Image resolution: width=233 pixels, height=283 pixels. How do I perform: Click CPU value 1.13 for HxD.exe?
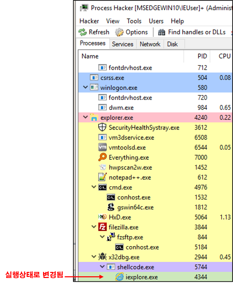[x=225, y=217]
